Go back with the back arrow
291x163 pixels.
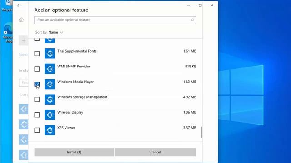click(19, 5)
